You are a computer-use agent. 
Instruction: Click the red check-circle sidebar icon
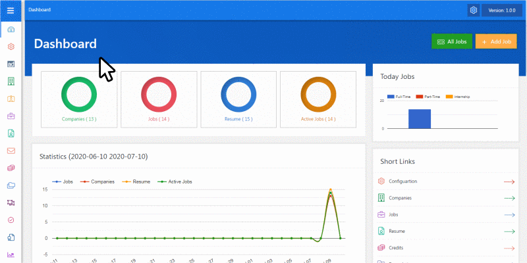[x=11, y=220]
